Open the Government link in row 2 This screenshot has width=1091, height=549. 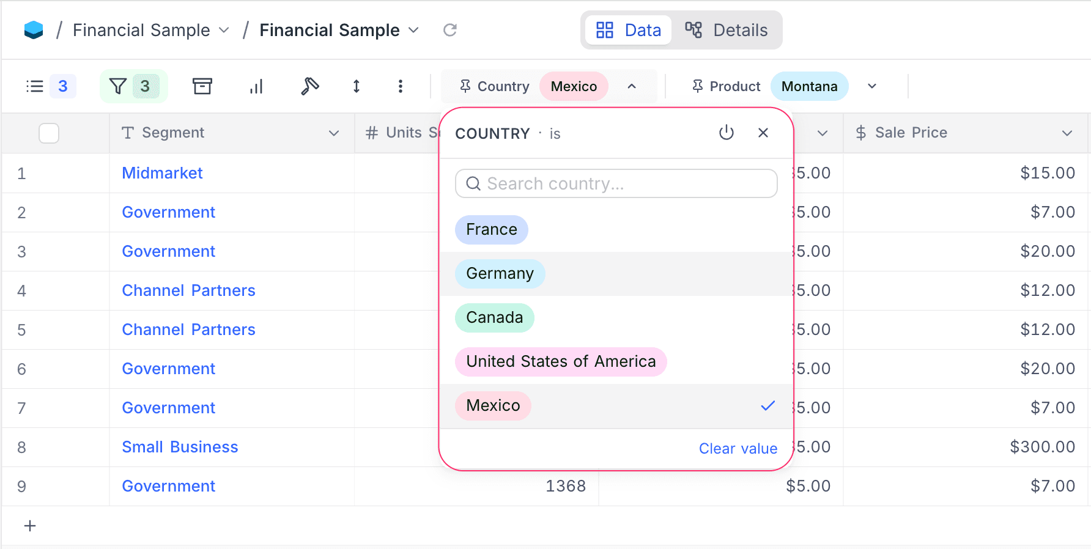pos(168,212)
